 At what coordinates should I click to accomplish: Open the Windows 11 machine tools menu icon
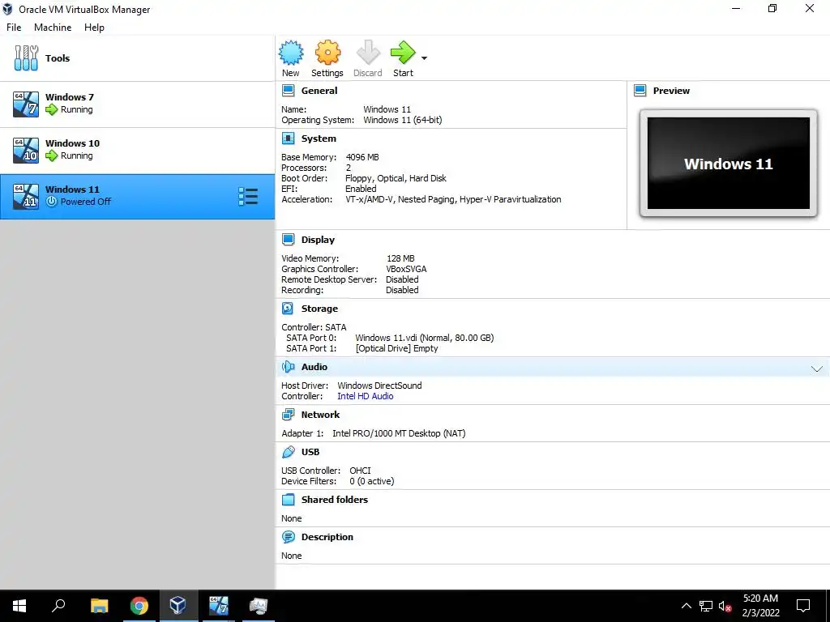pos(248,196)
